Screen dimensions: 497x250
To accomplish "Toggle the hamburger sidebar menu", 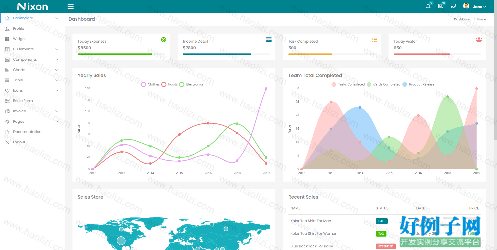I will (x=71, y=7).
